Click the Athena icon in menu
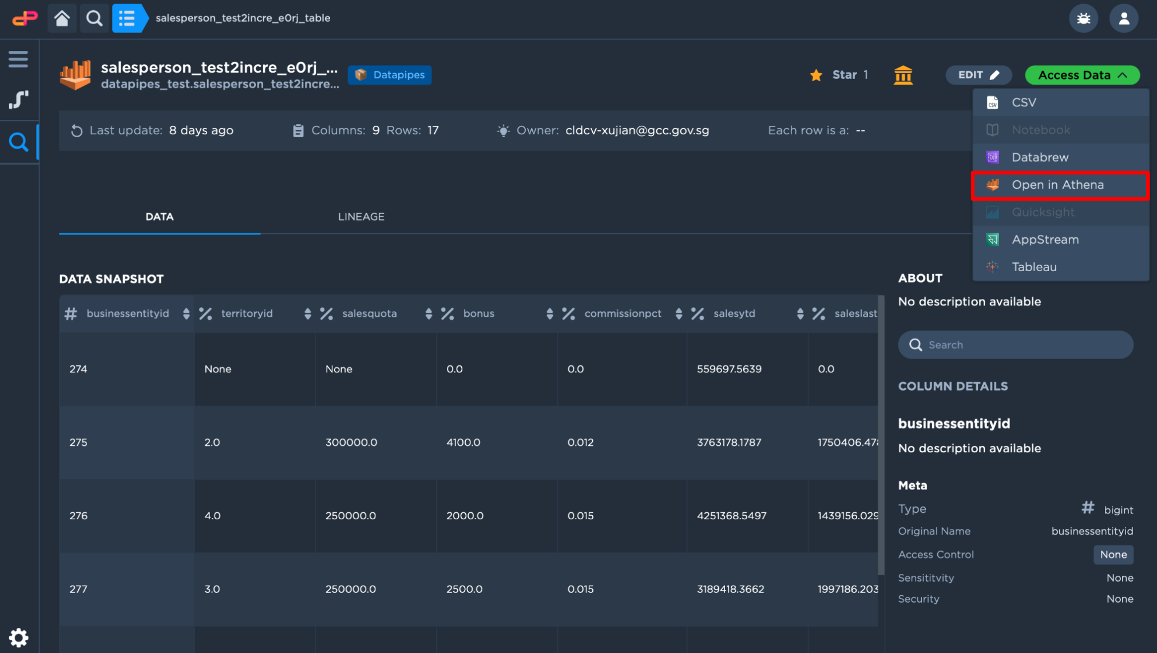The width and height of the screenshot is (1157, 653). pos(992,185)
